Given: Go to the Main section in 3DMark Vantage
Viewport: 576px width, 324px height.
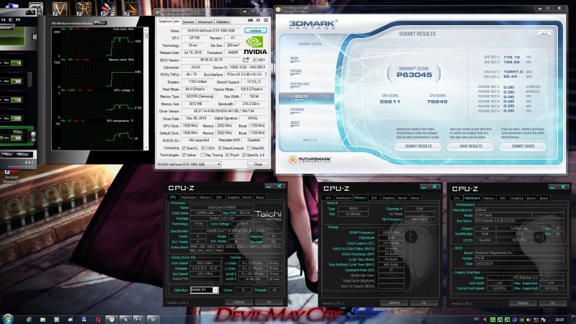Looking at the screenshot, I should (294, 58).
